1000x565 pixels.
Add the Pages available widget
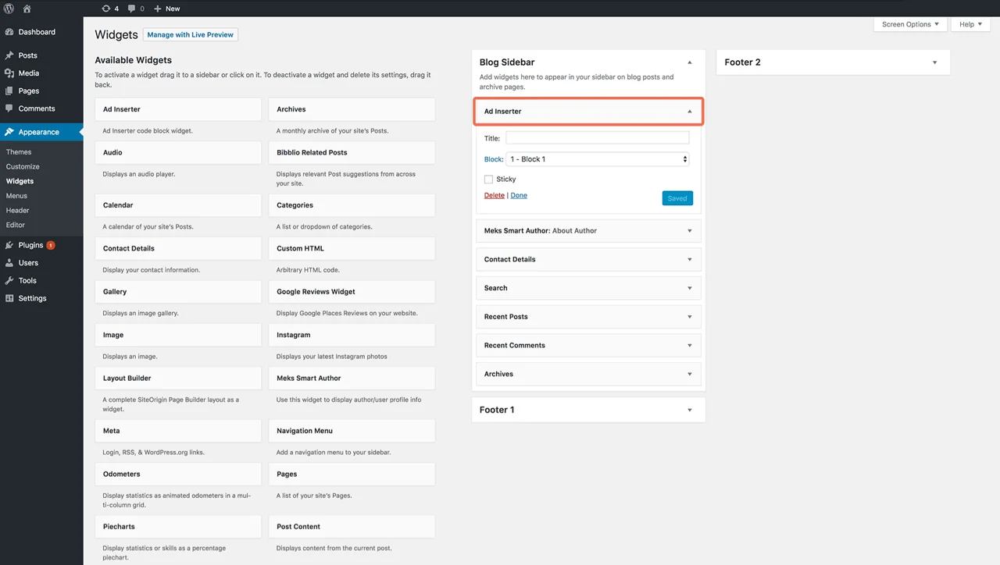tap(352, 474)
